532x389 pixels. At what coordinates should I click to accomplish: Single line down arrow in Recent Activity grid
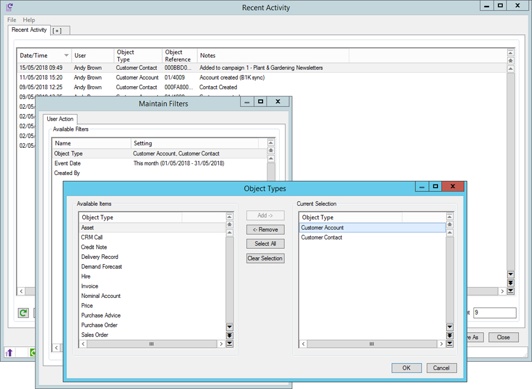[x=511, y=274]
